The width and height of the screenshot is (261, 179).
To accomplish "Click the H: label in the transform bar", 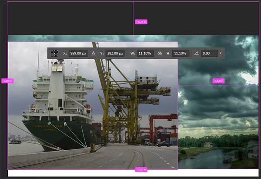I will 168,53.
